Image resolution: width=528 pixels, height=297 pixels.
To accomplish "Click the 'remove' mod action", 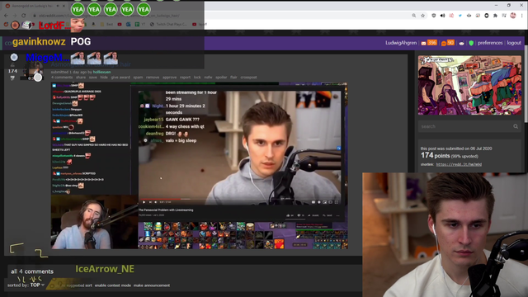I will (153, 78).
